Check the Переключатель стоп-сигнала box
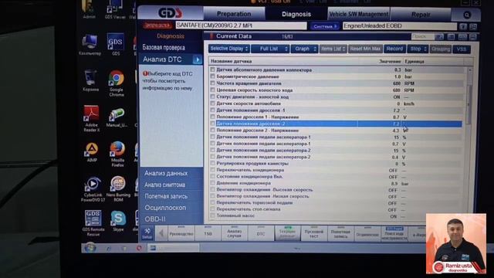The width and height of the screenshot is (494, 278). tap(213, 209)
